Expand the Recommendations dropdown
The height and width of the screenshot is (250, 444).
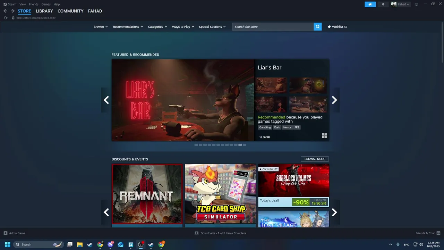pos(128,27)
